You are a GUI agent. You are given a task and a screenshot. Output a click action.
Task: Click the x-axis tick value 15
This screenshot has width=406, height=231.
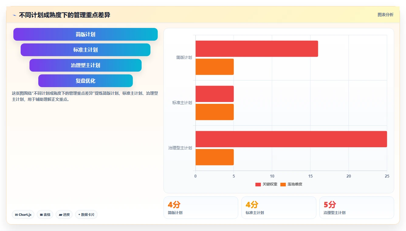tap(310, 176)
